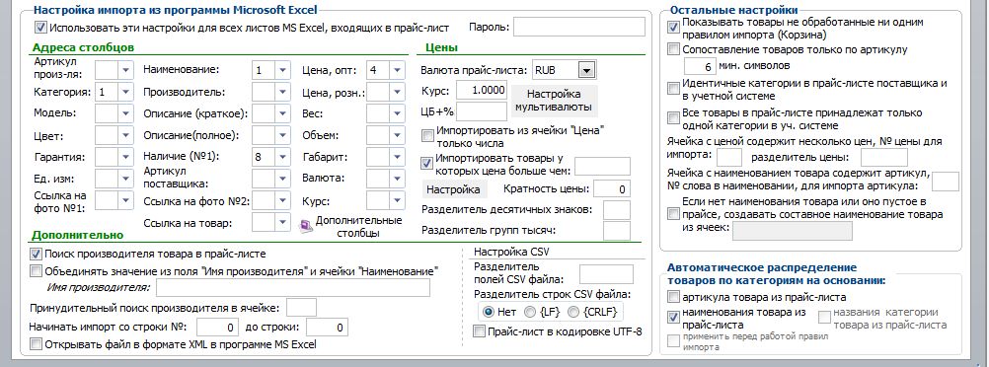The image size is (989, 367).
Task: Click the Разделитель полей CSV файла field
Action: [x=606, y=274]
